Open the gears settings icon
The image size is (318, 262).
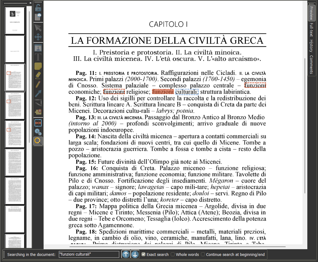38,132
